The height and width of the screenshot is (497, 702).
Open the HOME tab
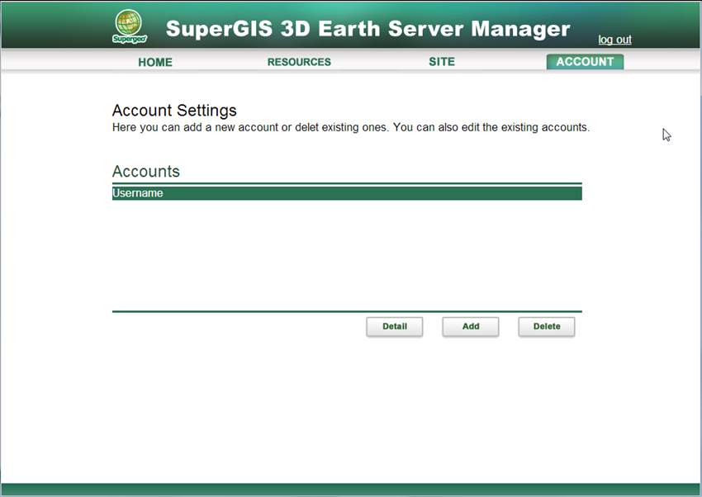pyautogui.click(x=155, y=62)
